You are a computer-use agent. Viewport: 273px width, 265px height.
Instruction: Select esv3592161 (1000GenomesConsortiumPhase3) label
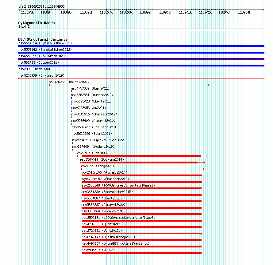[x=118, y=218]
